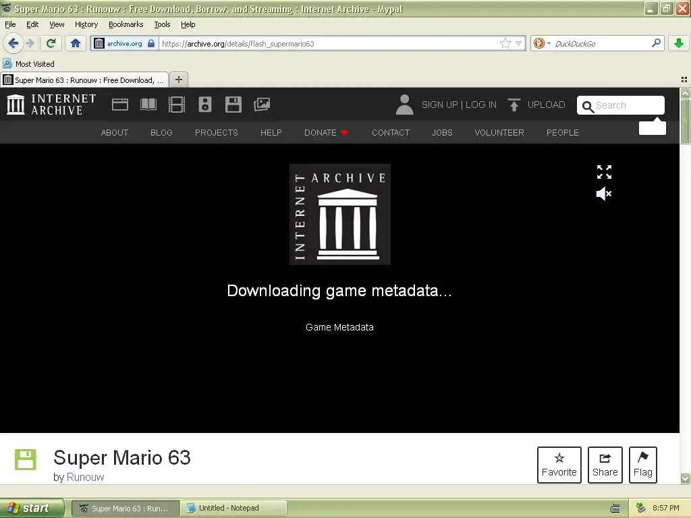Open the Help menu
691x518 pixels.
point(188,24)
